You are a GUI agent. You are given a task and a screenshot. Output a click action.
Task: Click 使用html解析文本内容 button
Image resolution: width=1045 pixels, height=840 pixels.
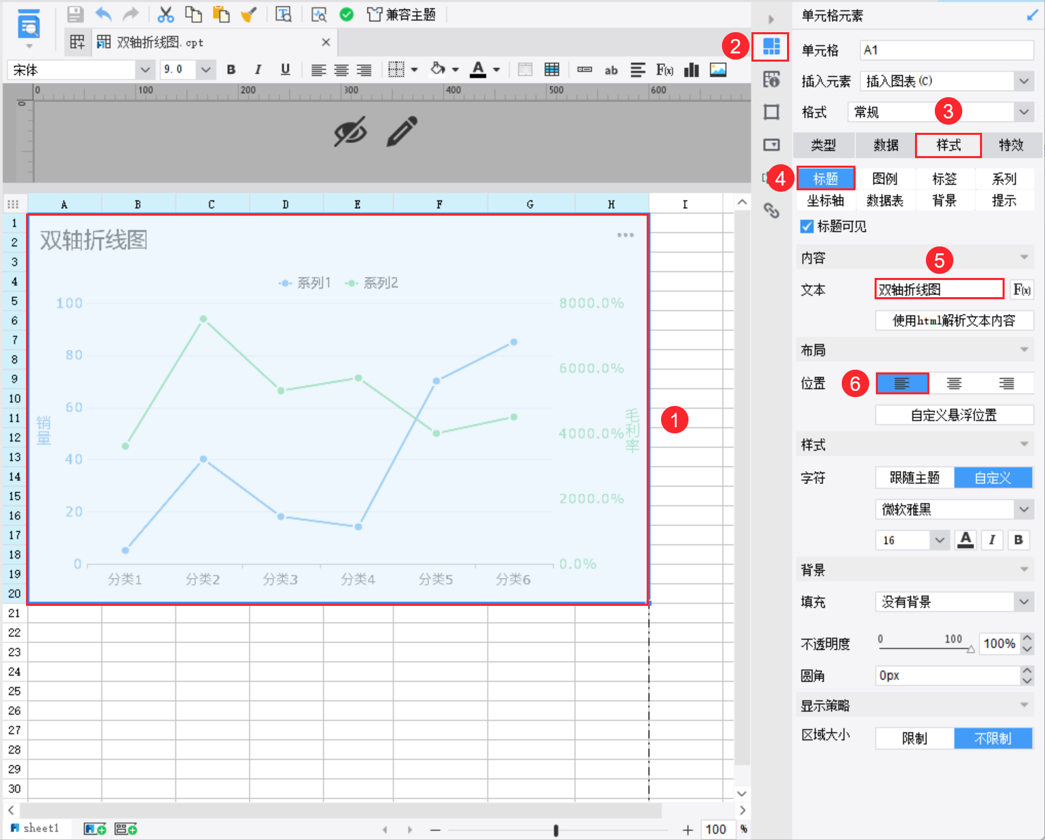(954, 320)
